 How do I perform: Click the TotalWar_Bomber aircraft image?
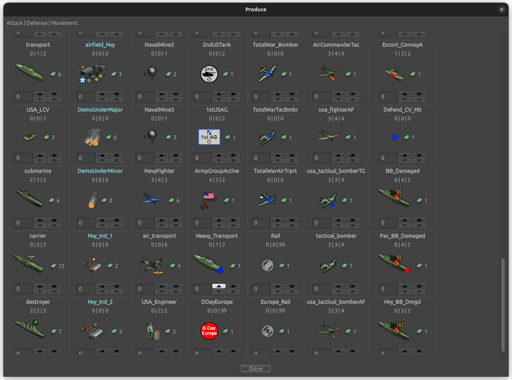[x=268, y=73]
